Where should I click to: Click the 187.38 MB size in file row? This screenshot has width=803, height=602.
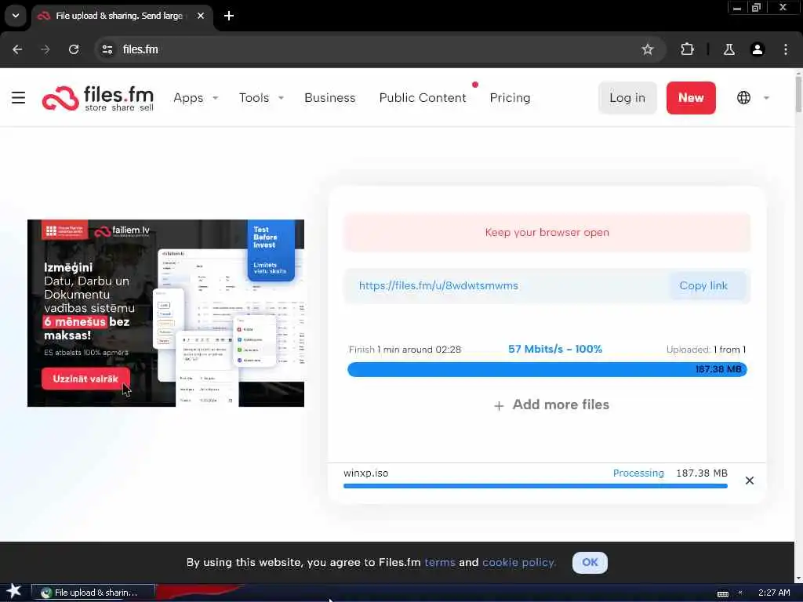click(702, 473)
